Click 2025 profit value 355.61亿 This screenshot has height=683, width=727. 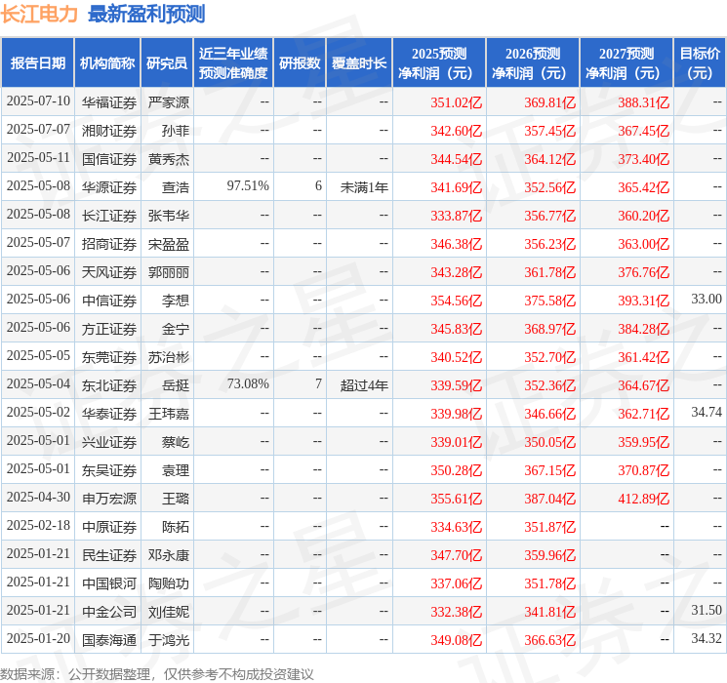point(457,499)
